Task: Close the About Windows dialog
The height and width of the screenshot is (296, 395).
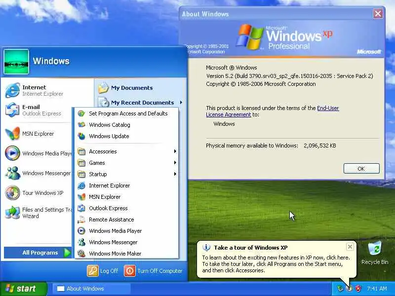Action: point(378,14)
